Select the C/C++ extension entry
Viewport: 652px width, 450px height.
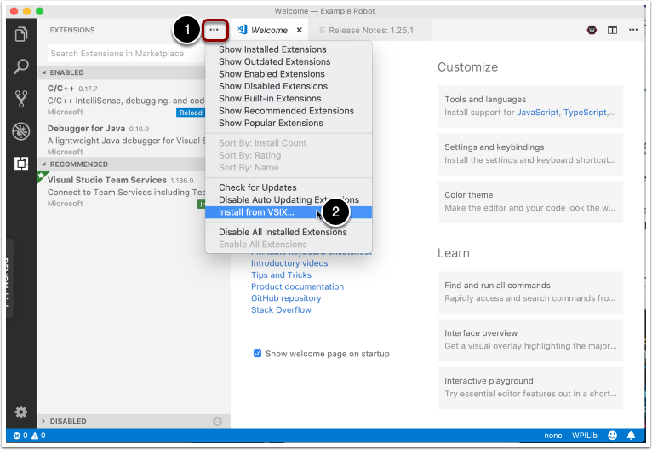[123, 100]
